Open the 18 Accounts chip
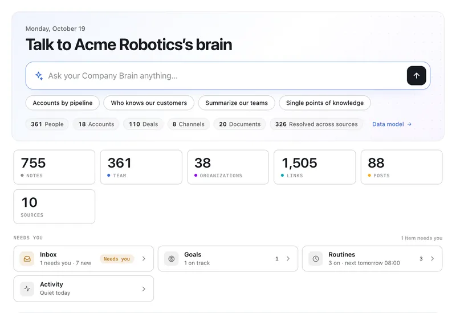 tap(96, 124)
